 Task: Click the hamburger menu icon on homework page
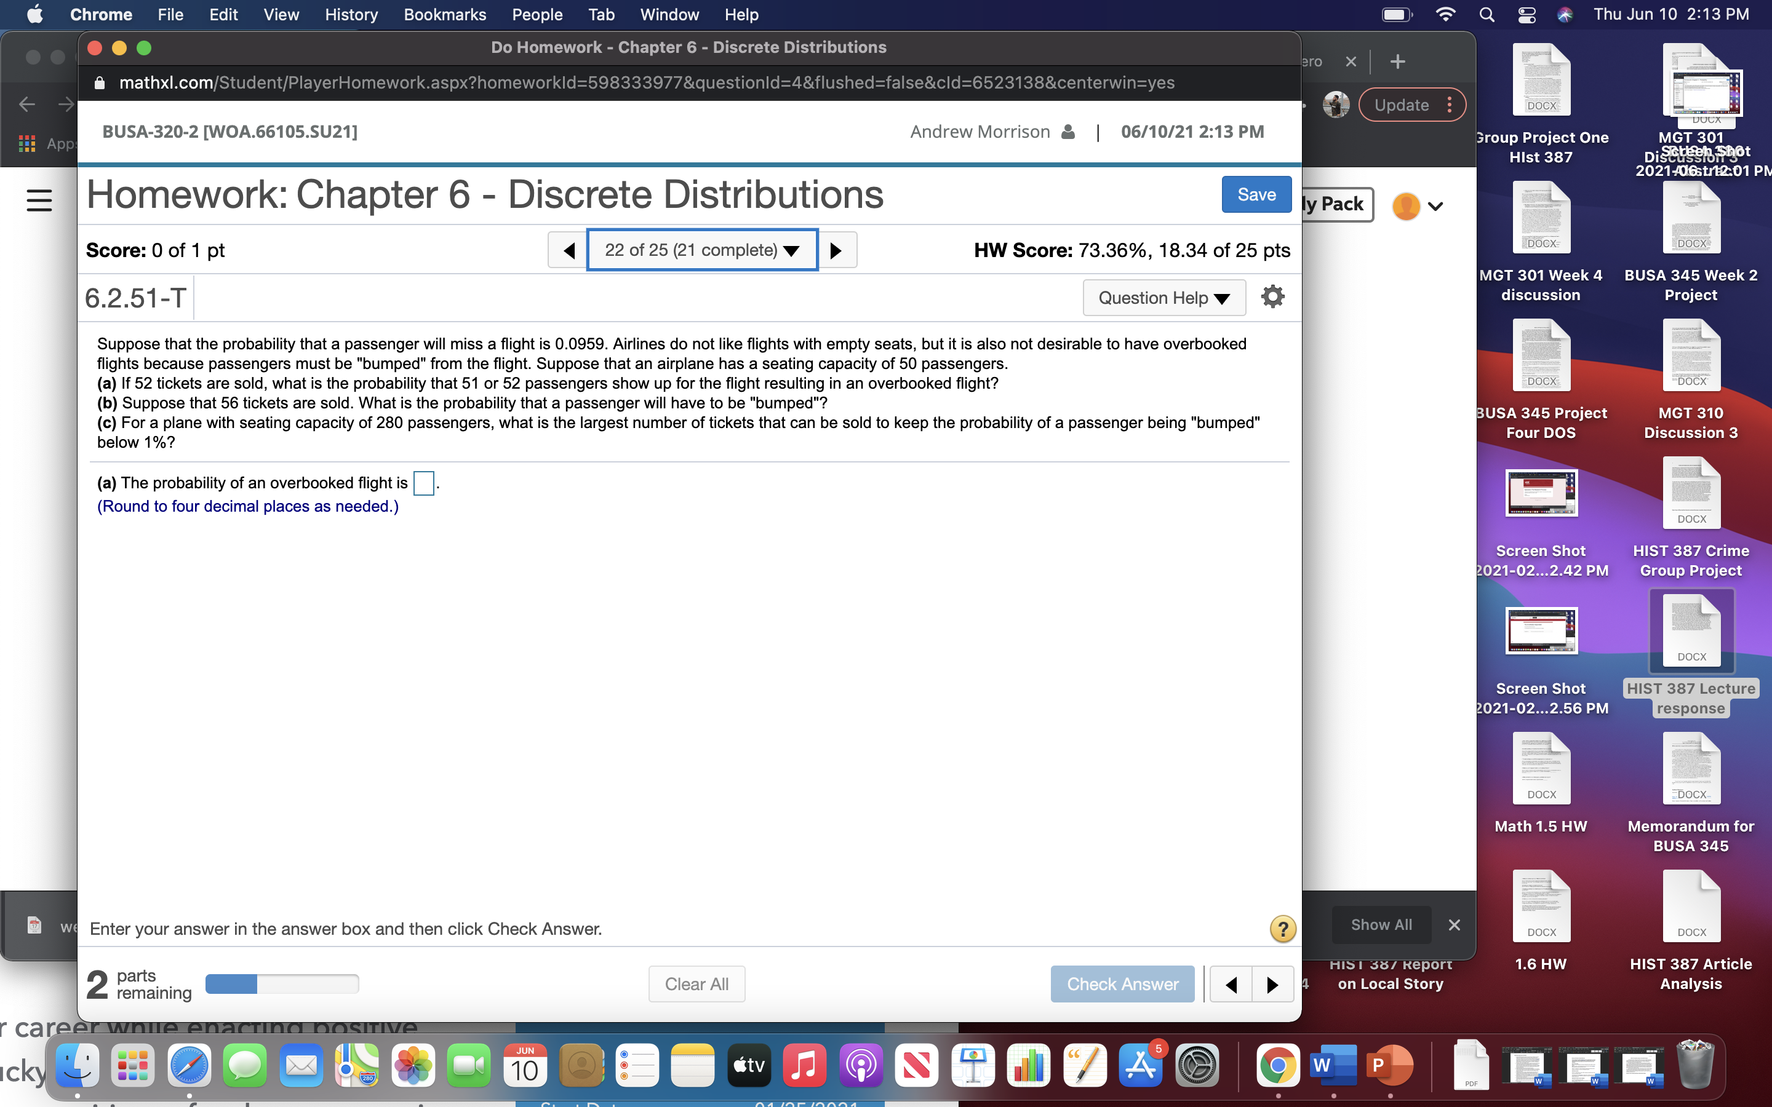pos(39,200)
